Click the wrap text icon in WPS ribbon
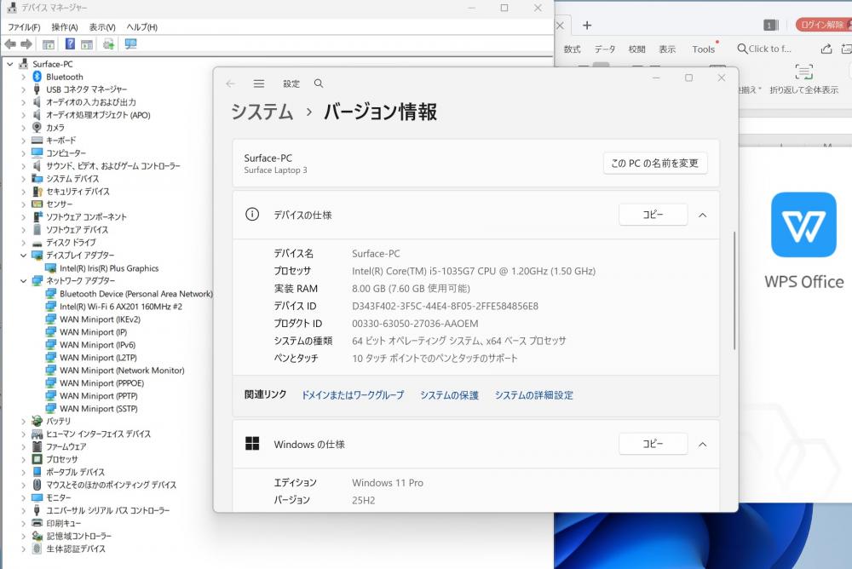This screenshot has height=569, width=852. tap(803, 72)
